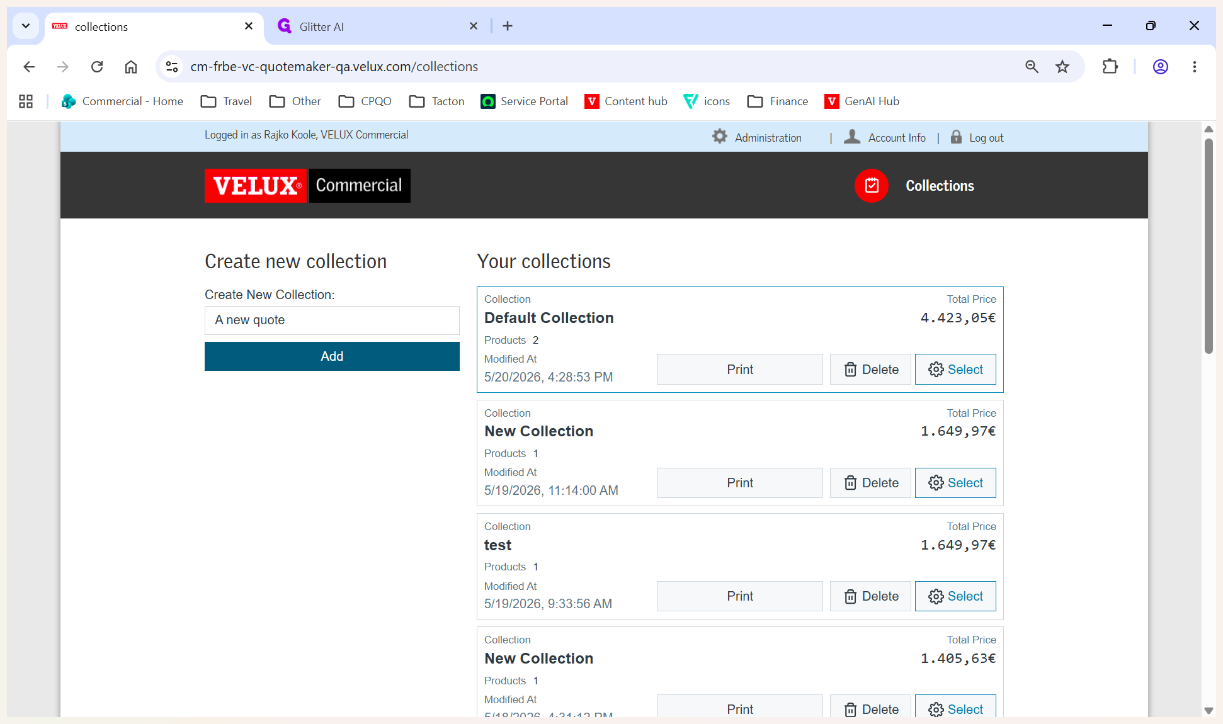Open the Collections header menu item
The image size is (1223, 724).
point(940,186)
